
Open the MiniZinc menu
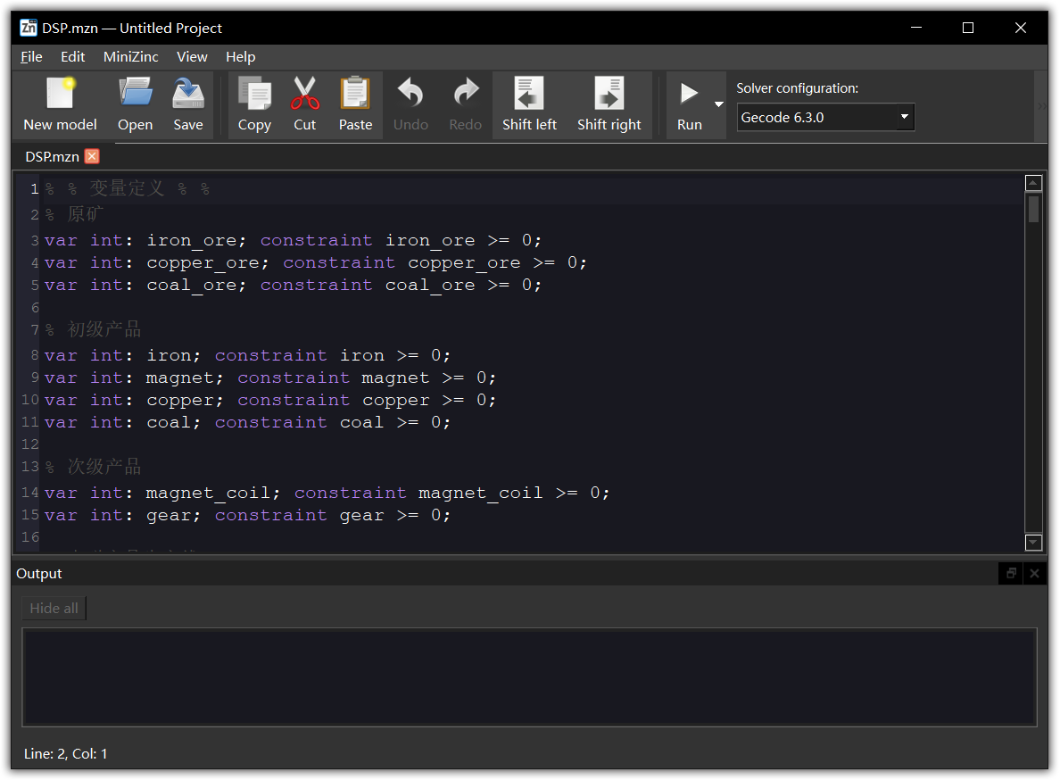click(x=130, y=57)
